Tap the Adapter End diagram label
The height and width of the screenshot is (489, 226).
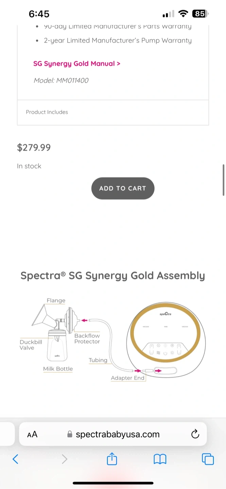(x=128, y=378)
